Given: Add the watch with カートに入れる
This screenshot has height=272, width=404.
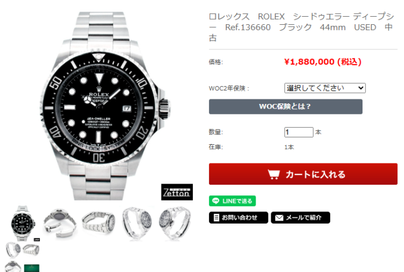Looking at the screenshot, I should [x=303, y=174].
